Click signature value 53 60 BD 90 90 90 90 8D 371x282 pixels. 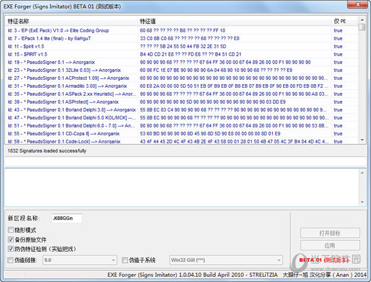210,134
